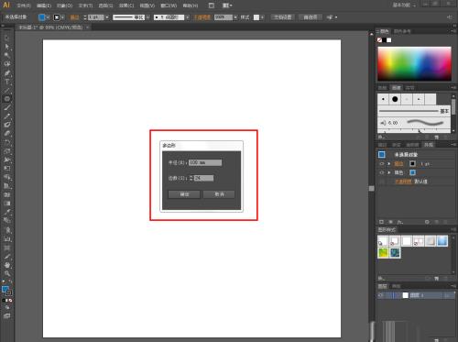The height and width of the screenshot is (342, 458).
Task: Select the Paintbrush tool
Action: pyautogui.click(x=7, y=107)
